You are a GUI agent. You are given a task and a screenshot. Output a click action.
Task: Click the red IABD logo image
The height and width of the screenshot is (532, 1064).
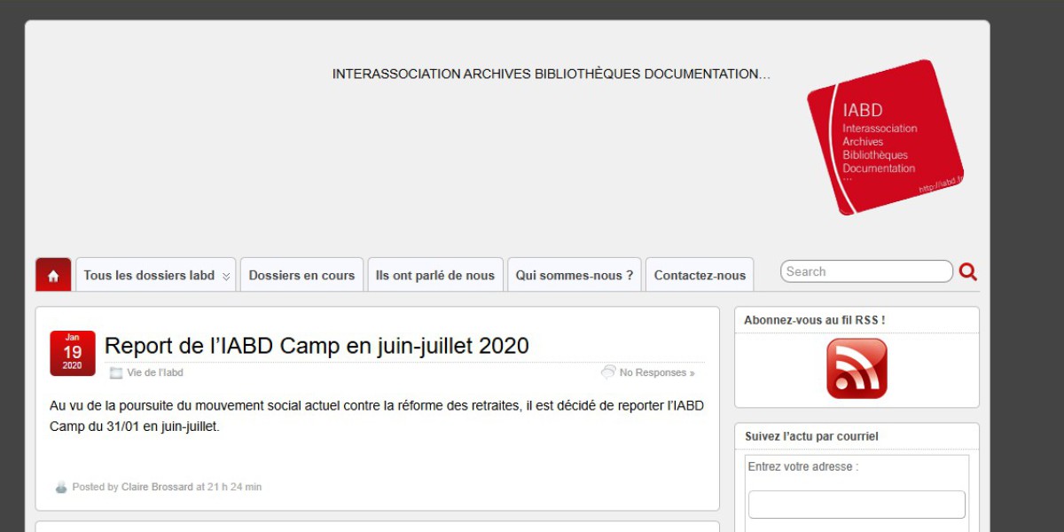(884, 136)
